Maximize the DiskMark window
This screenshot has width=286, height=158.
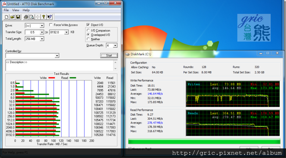(268, 53)
